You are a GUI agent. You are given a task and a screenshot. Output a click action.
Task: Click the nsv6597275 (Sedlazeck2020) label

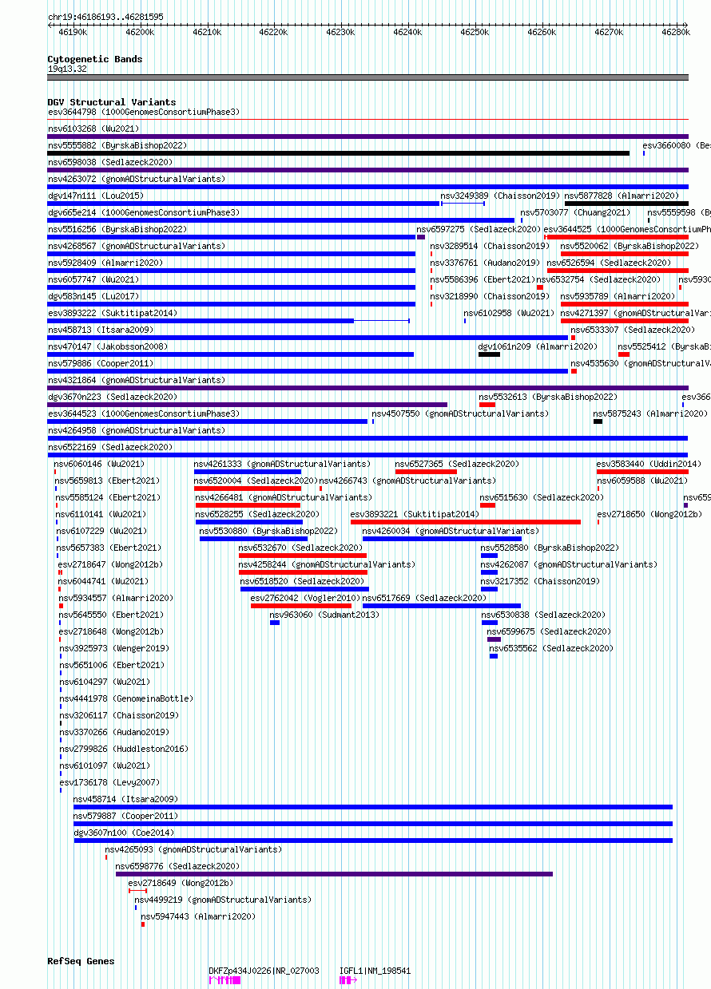(479, 229)
